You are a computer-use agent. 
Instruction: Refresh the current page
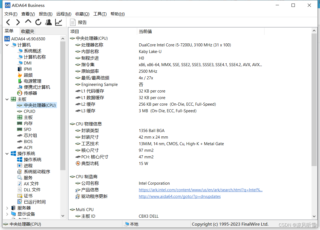(x=38, y=22)
